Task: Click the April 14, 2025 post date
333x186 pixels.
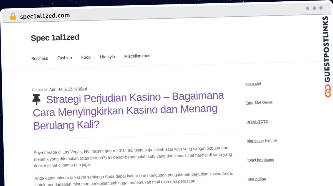Action: [x=61, y=89]
